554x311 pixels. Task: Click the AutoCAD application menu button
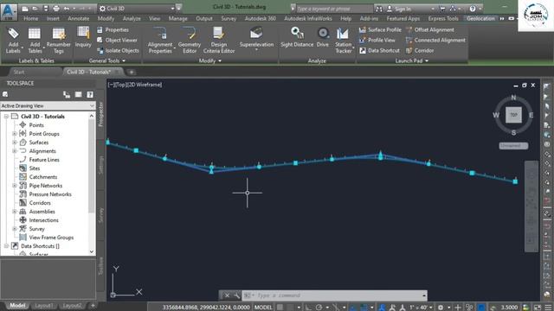pyautogui.click(x=9, y=11)
